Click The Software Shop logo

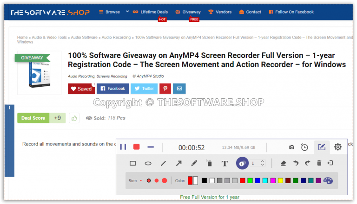50,12
